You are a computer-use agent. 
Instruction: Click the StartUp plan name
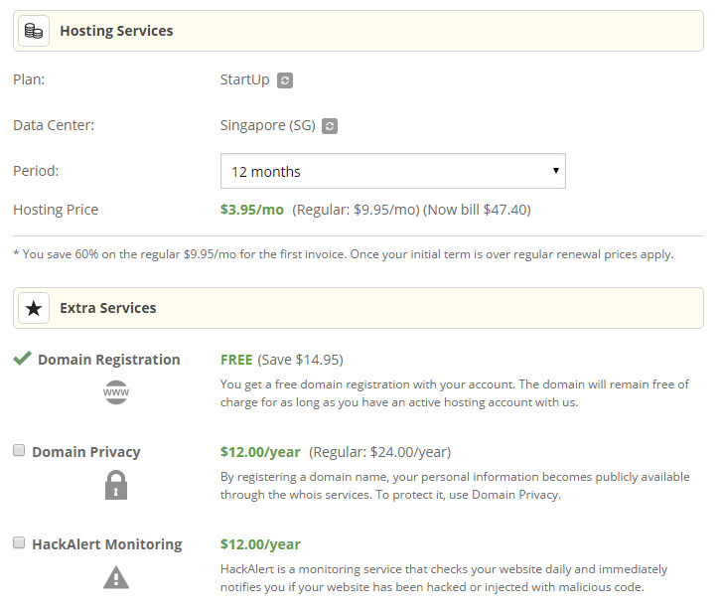click(244, 79)
